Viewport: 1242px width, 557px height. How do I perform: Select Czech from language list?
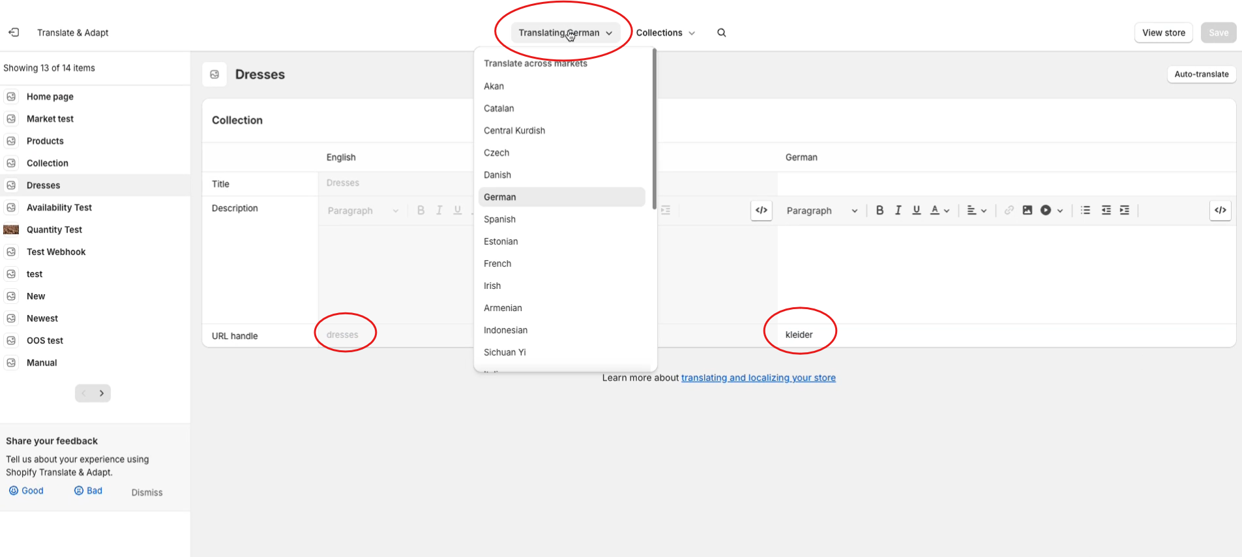pyautogui.click(x=561, y=153)
